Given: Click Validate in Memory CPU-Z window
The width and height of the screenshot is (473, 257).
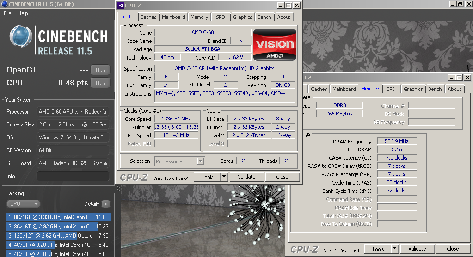Looking at the screenshot, I should click(x=417, y=249).
